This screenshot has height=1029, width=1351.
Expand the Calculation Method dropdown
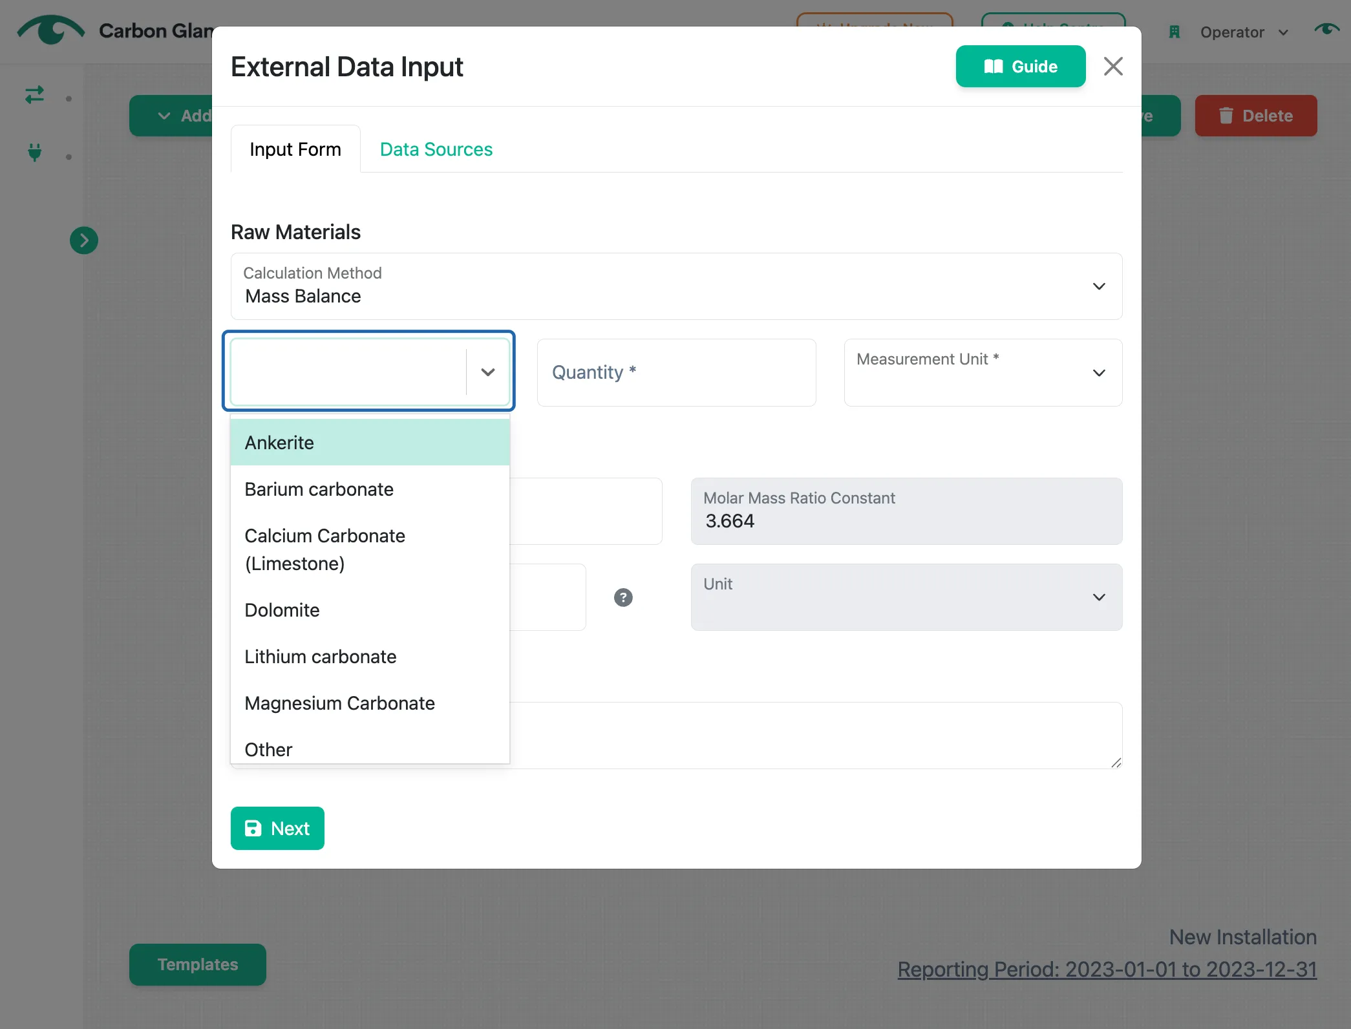coord(676,286)
